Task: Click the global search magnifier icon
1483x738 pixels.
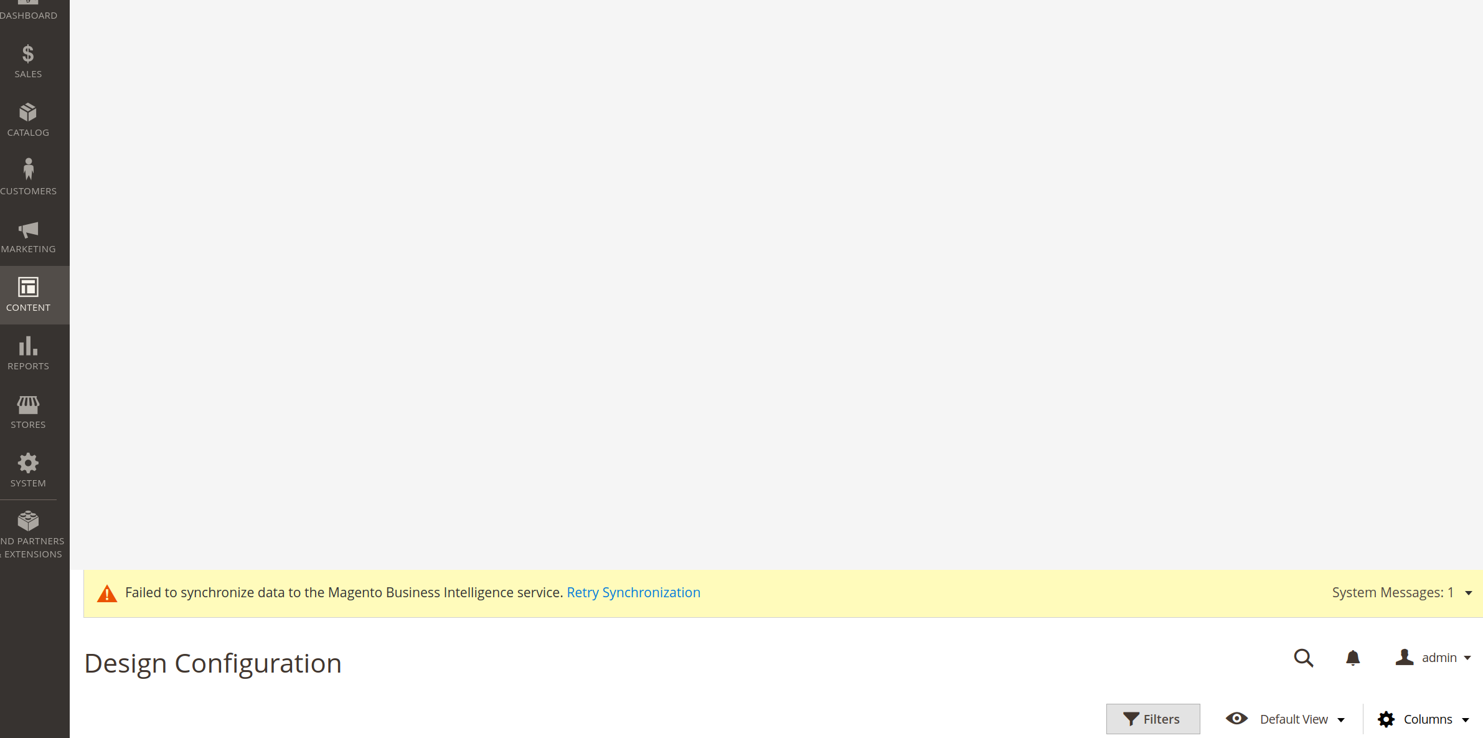Action: click(x=1304, y=658)
